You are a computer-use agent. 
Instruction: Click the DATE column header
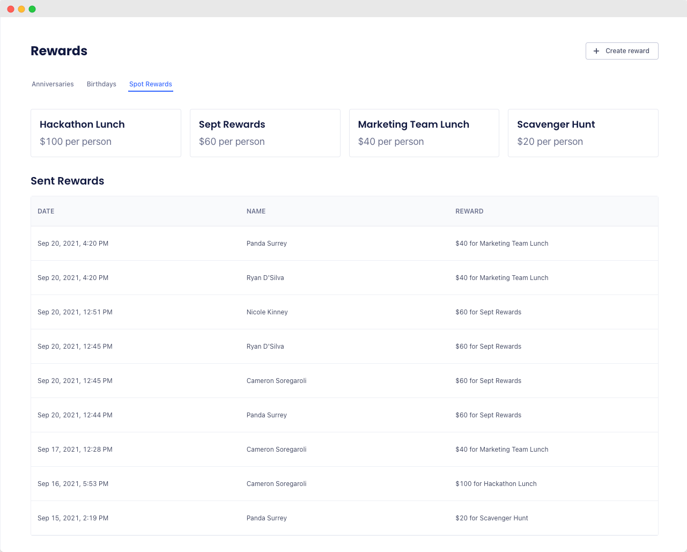46,211
